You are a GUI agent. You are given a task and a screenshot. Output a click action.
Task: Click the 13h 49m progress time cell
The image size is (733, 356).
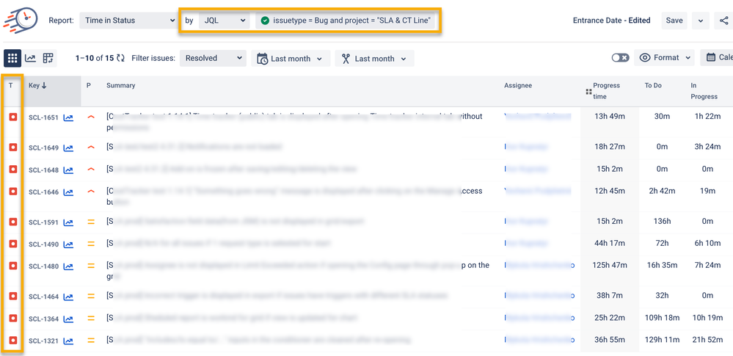[x=610, y=116]
